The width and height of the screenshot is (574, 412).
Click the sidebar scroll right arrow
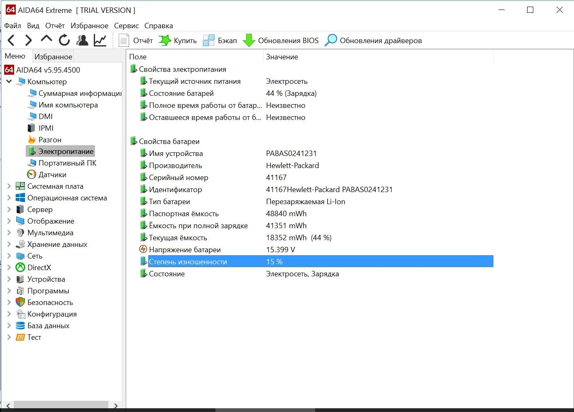pyautogui.click(x=115, y=405)
